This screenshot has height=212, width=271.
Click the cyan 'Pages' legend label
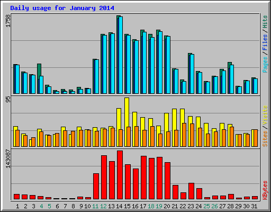[265, 65]
